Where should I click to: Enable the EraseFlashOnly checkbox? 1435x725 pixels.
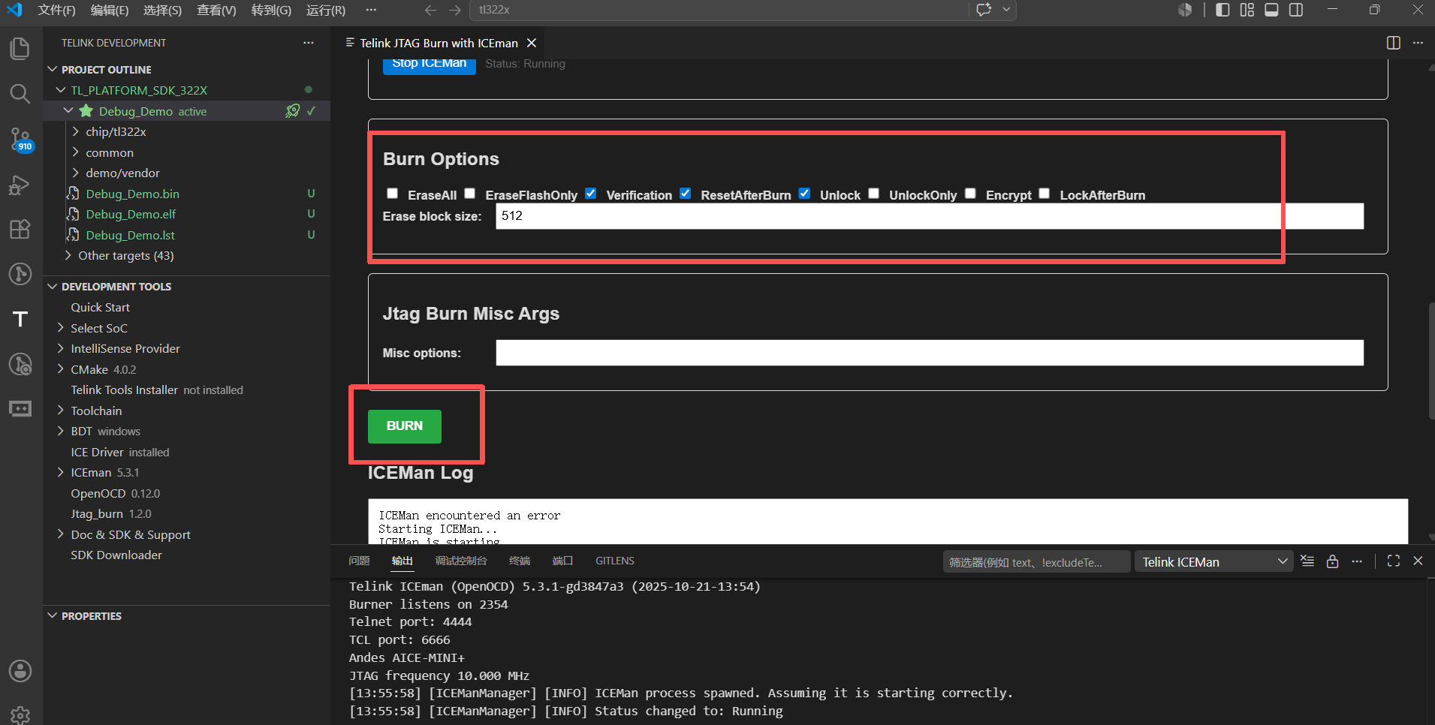click(x=469, y=194)
